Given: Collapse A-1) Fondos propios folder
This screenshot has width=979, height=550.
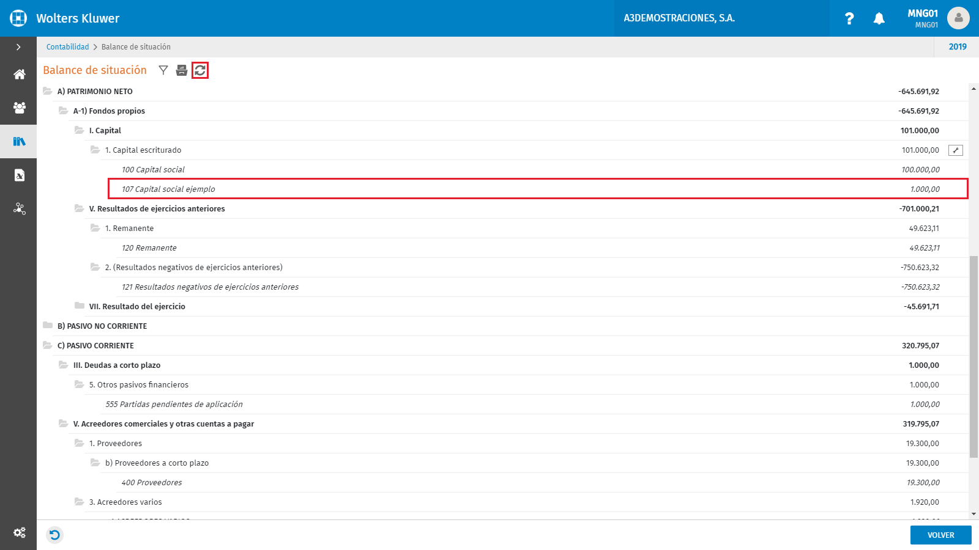Looking at the screenshot, I should [x=64, y=111].
